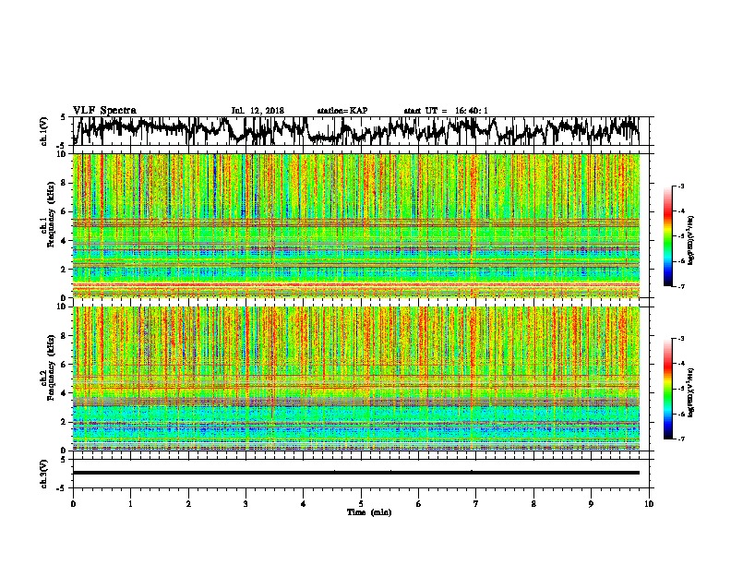Click the ch.2 frequency tick label 8
This screenshot has height=565, width=731.
[64, 336]
